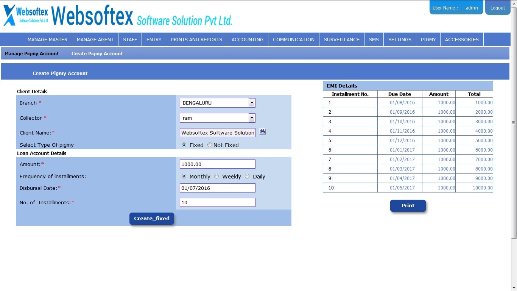Click the Due Date column header
Viewport: 517px width, 291px height.
click(400, 94)
